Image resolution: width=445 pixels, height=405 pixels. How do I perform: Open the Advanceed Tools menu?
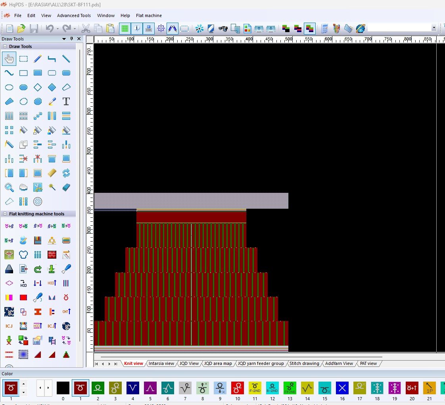(x=74, y=15)
